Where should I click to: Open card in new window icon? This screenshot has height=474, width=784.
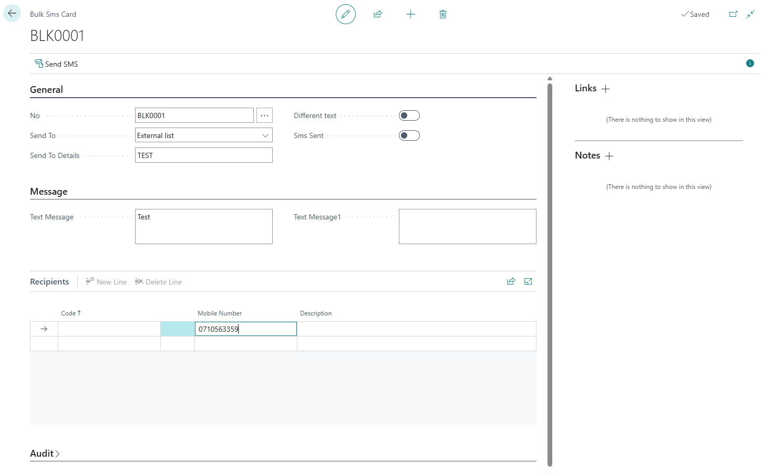coord(733,14)
